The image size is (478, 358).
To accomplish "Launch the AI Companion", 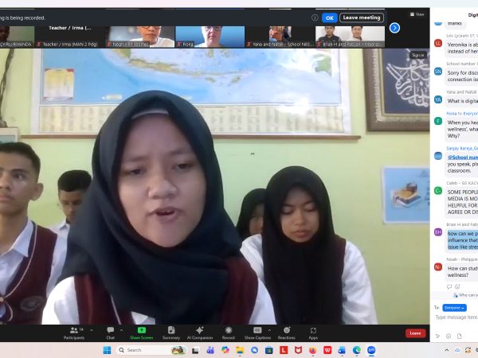I will (199, 333).
